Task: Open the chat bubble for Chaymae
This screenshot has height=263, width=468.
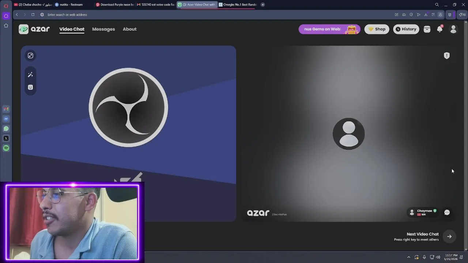Action: 447,212
